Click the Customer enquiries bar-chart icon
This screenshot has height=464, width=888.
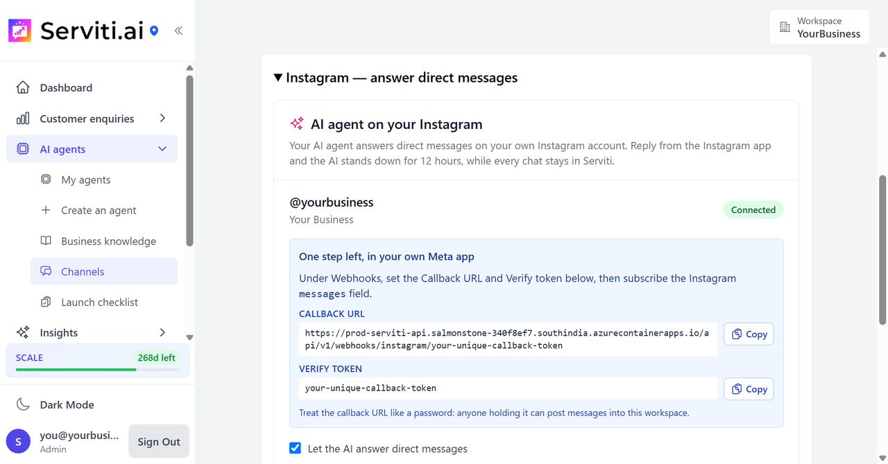point(23,119)
